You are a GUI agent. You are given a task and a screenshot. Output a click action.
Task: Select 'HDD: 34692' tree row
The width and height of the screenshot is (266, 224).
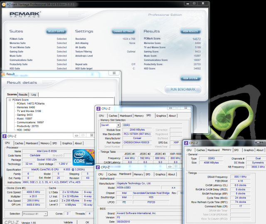pyautogui.click(x=24, y=130)
